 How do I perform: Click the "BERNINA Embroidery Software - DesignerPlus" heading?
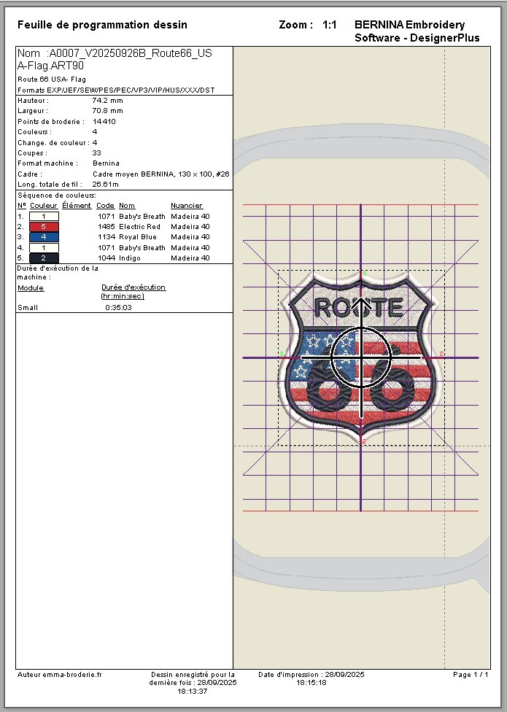pyautogui.click(x=417, y=31)
